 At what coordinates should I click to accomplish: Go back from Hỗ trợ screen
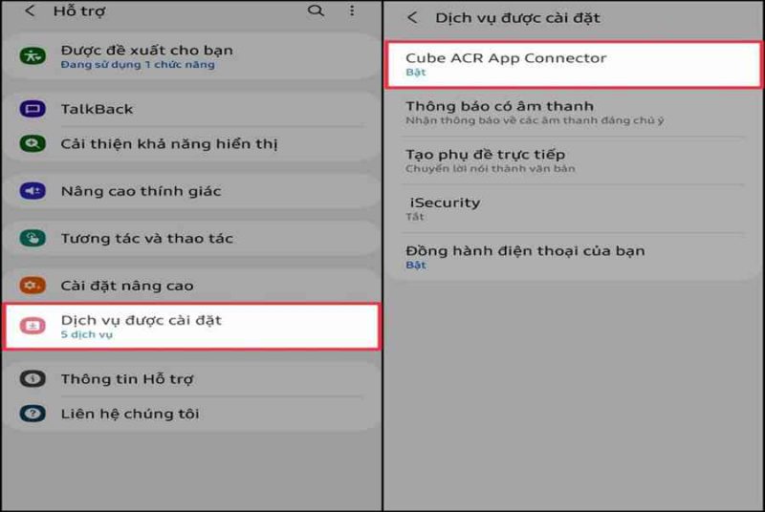click(30, 11)
